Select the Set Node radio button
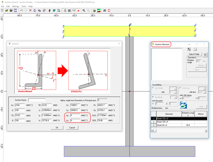The image size is (213, 162). [153, 97]
